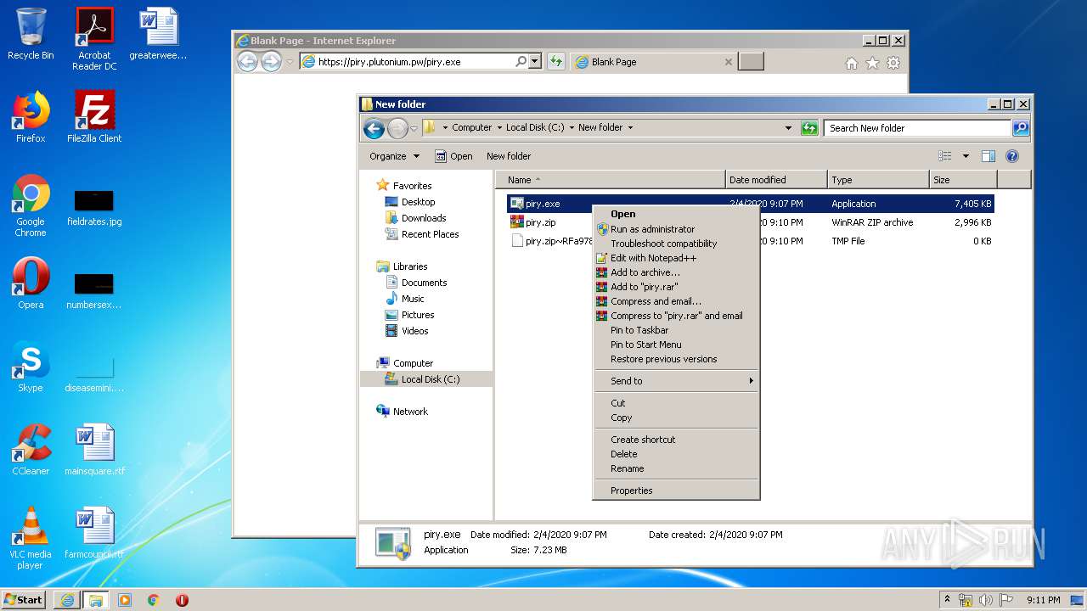Open Skype desktop shortcut
Viewport: 1087px width, 611px height.
(31, 367)
